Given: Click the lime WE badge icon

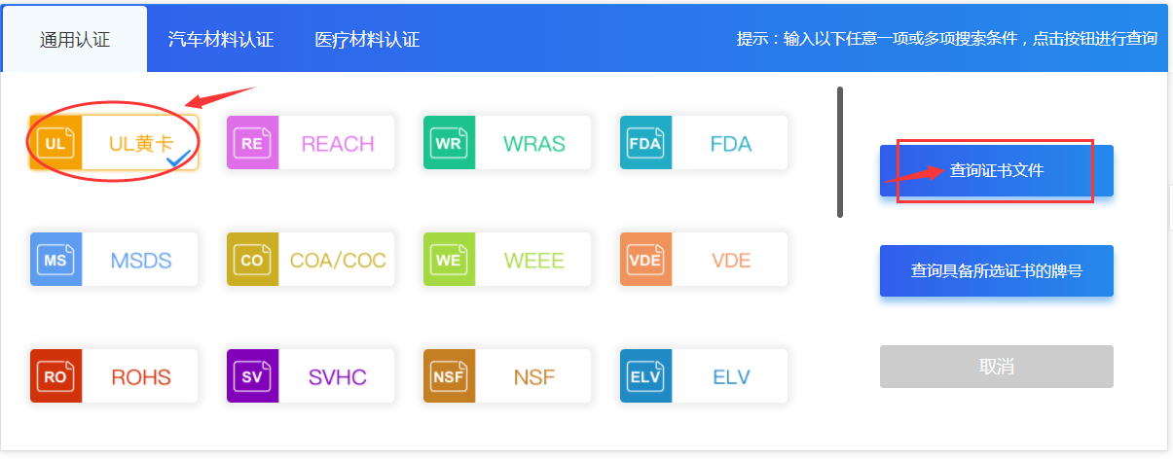Looking at the screenshot, I should 449,260.
